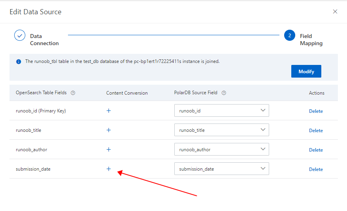Delete the runoob_id field mapping
Viewport: 347px width, 211px height.
pos(316,111)
